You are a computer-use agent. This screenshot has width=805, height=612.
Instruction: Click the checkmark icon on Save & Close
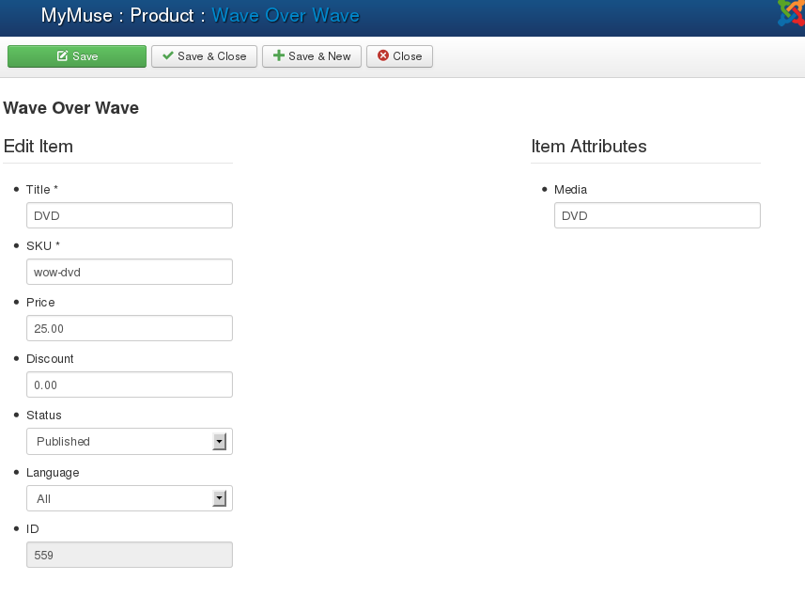[x=168, y=56]
